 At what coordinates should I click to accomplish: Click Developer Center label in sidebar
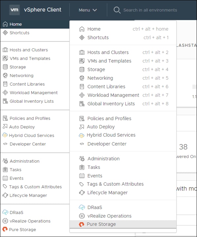(x=28, y=144)
